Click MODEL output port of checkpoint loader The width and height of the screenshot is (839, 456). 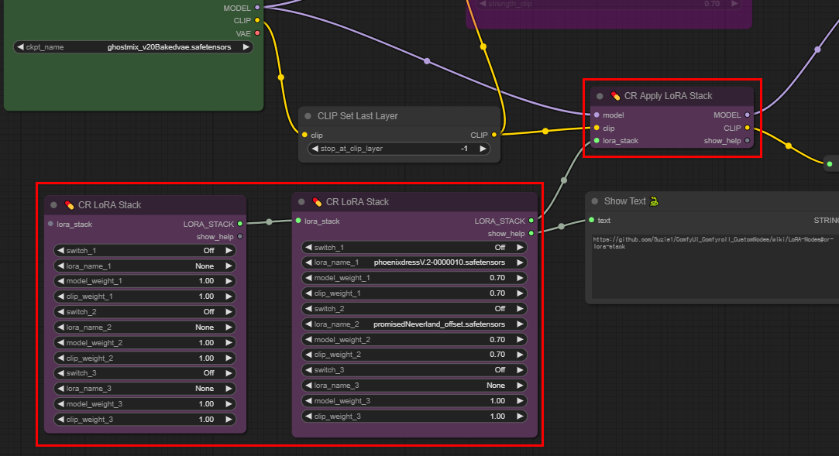257,8
